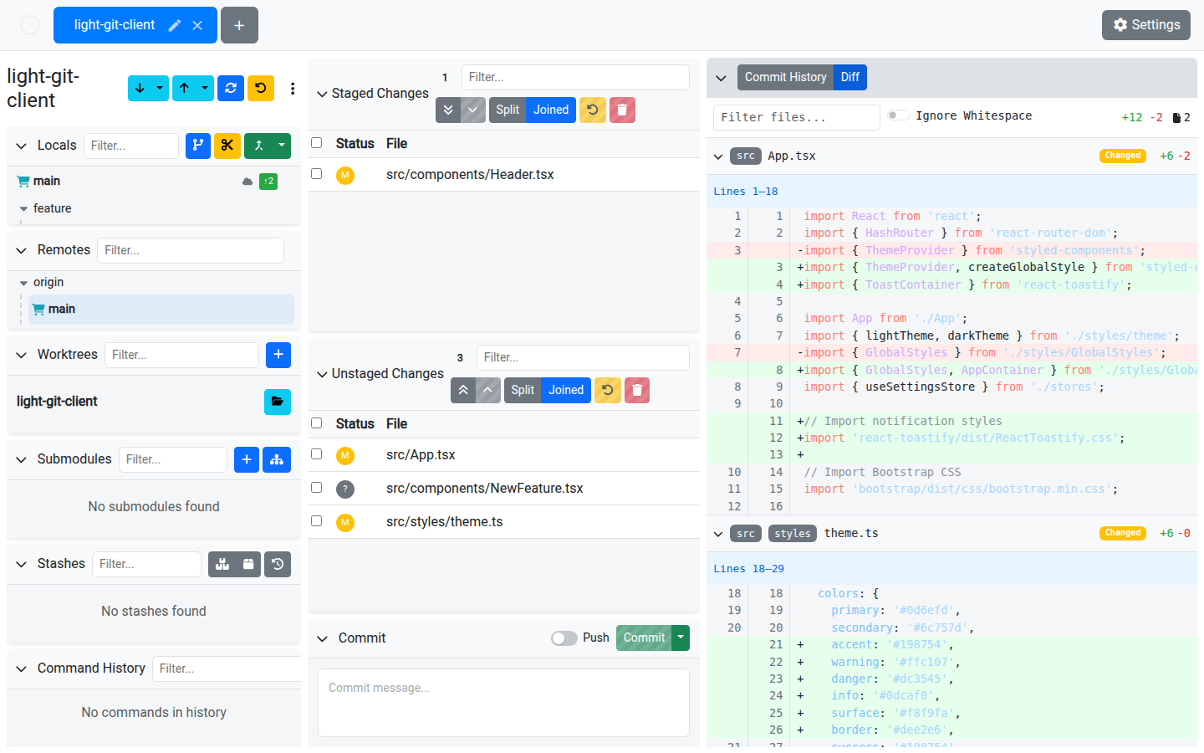Open the green Commit button dropdown arrow
Image resolution: width=1204 pixels, height=753 pixels.
[x=681, y=638]
